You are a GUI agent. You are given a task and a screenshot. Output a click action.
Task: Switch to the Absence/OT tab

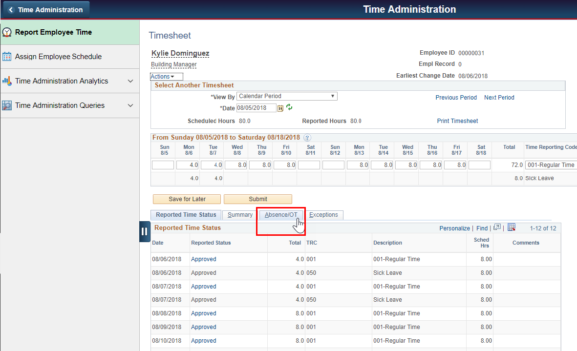click(281, 215)
